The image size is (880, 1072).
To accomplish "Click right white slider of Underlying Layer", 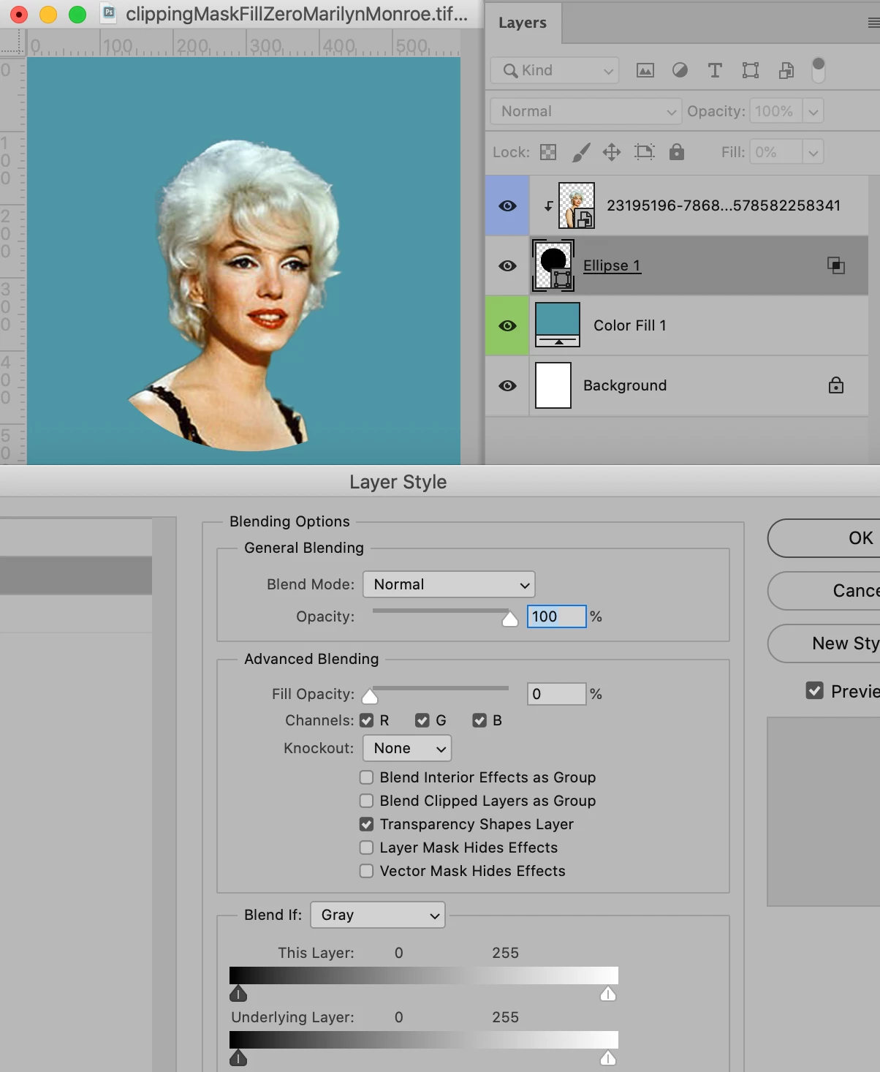I will click(x=608, y=1058).
